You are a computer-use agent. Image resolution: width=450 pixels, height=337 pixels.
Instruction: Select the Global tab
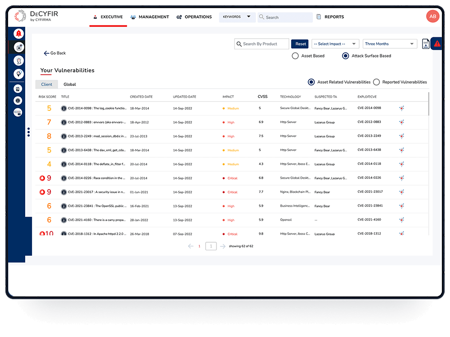pyautogui.click(x=70, y=84)
